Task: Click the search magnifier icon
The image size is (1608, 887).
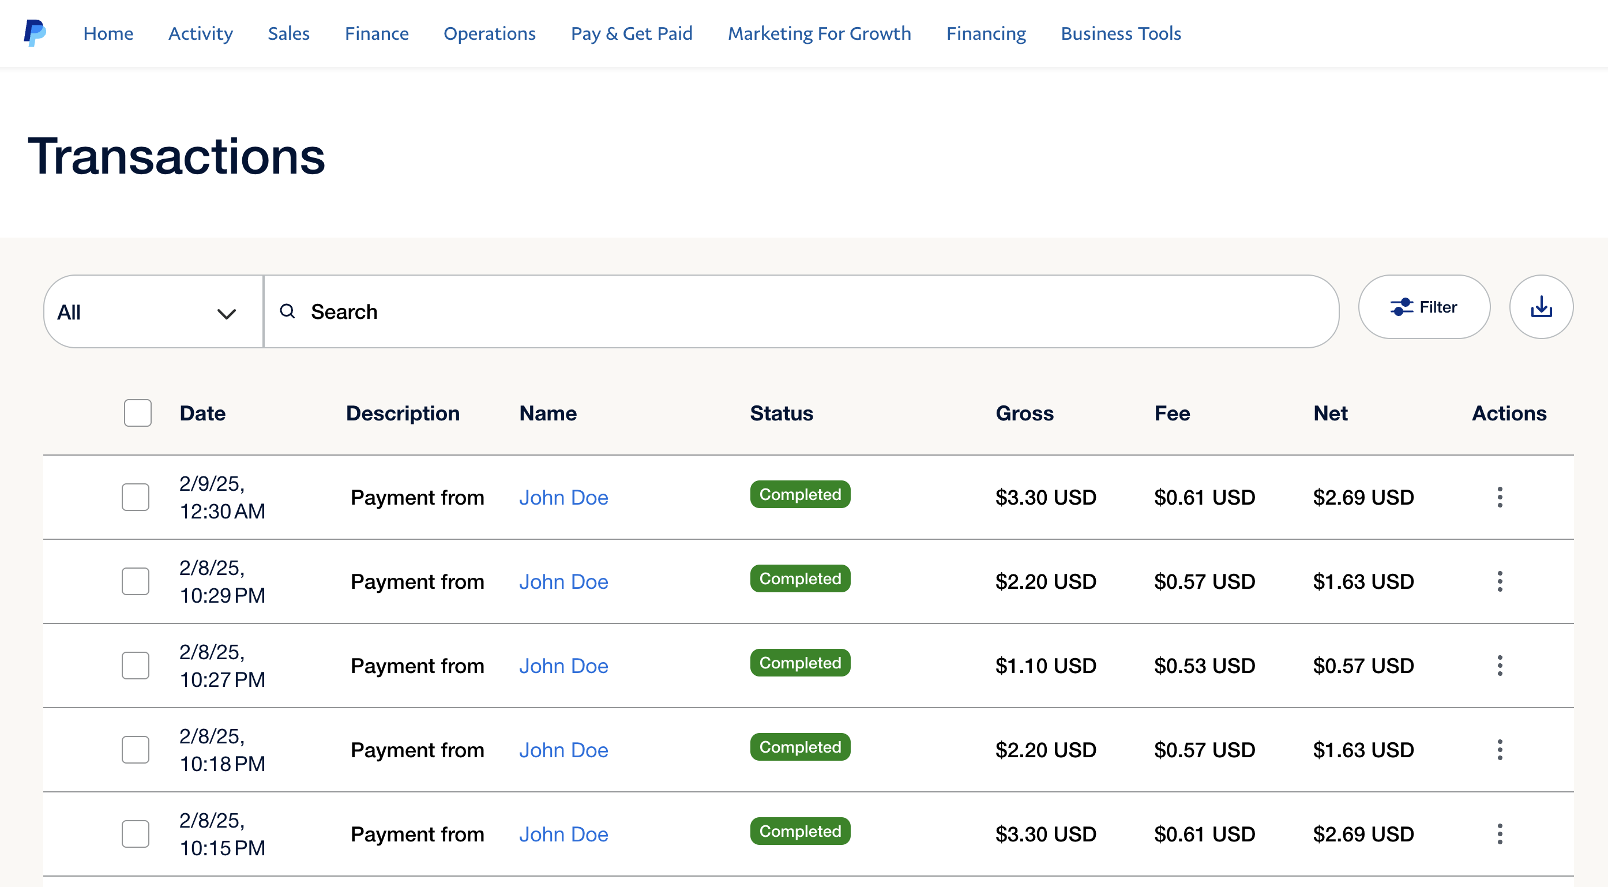Action: tap(287, 311)
